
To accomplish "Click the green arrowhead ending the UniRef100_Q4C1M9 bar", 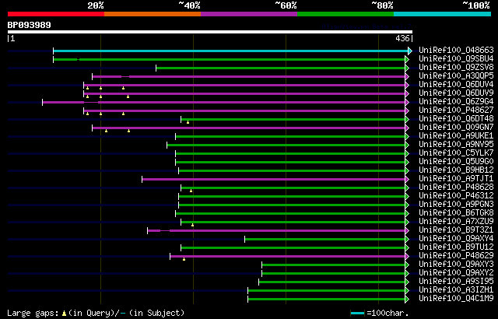I will (407, 300).
